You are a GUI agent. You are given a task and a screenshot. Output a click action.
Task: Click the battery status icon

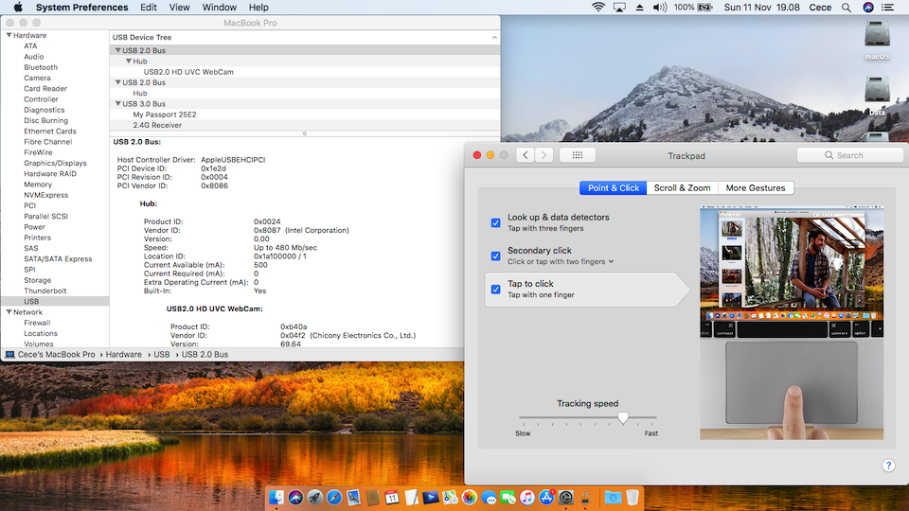[x=704, y=7]
